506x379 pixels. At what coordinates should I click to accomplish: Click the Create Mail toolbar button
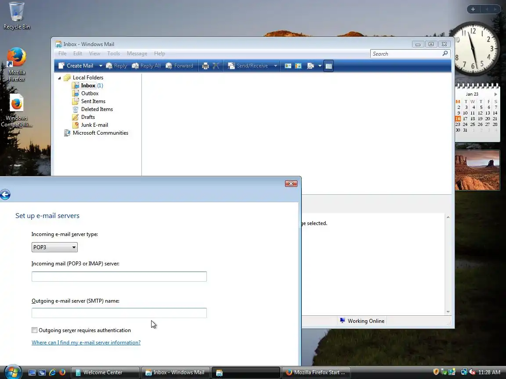pos(76,66)
